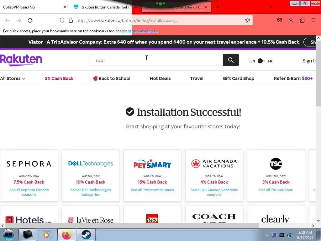Viewport: 321px width, 241px height.
Task: Click the Firefox forward arrow
Action: pos(19,20)
